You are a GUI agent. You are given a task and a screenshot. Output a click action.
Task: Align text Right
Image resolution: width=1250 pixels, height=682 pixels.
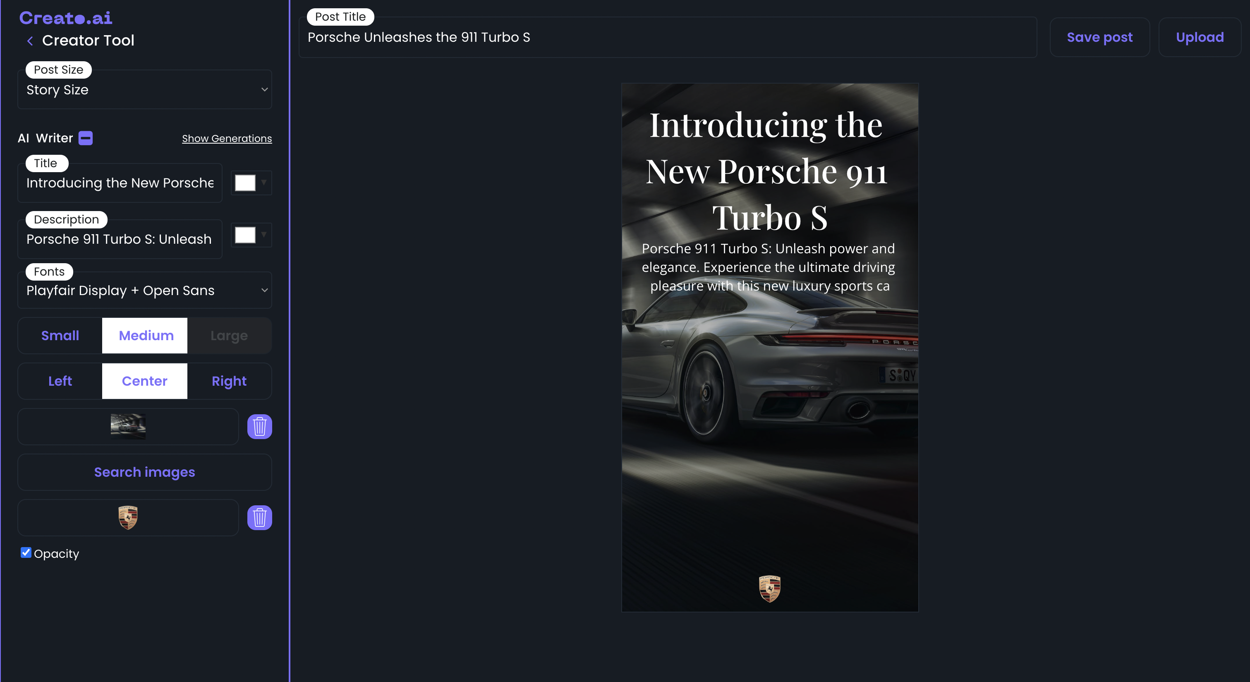tap(229, 381)
